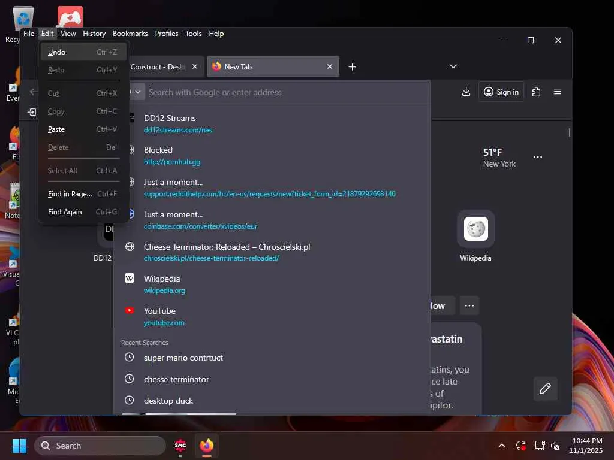Show hidden system tray icons
The image size is (614, 460).
pos(502,446)
